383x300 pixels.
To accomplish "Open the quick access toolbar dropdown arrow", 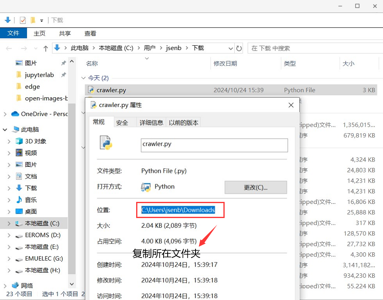I will point(42,21).
